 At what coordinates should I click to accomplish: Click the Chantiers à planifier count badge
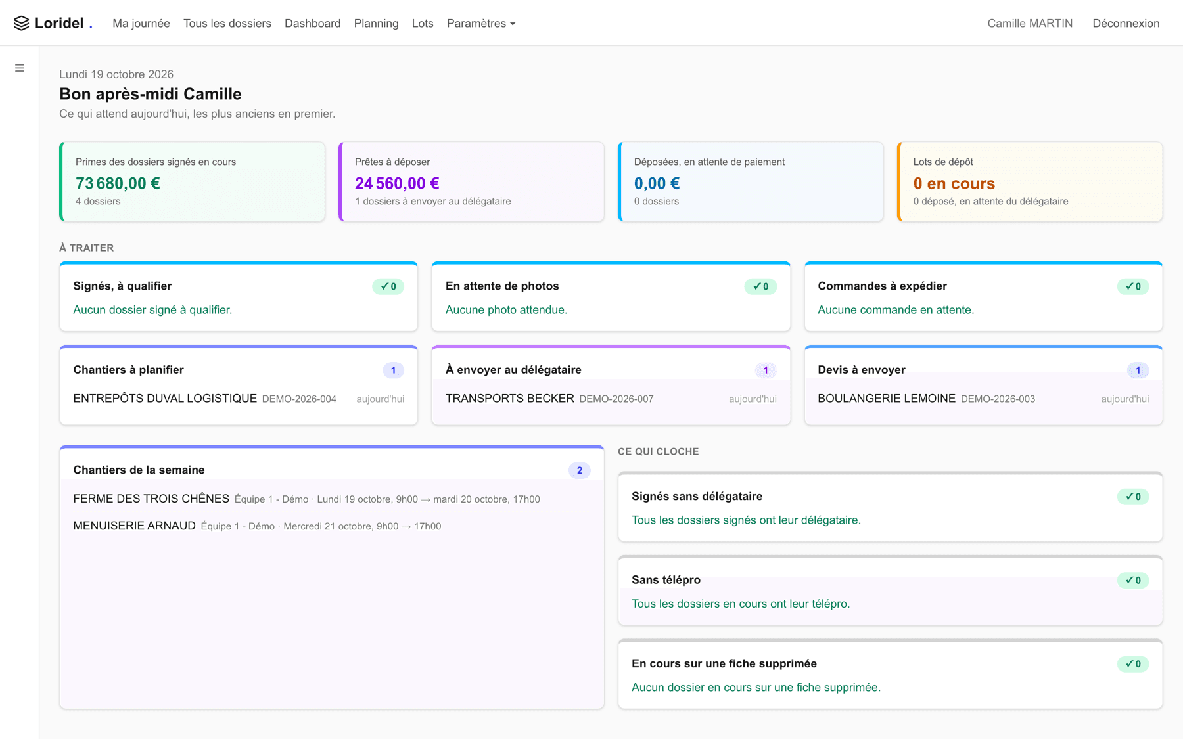394,370
